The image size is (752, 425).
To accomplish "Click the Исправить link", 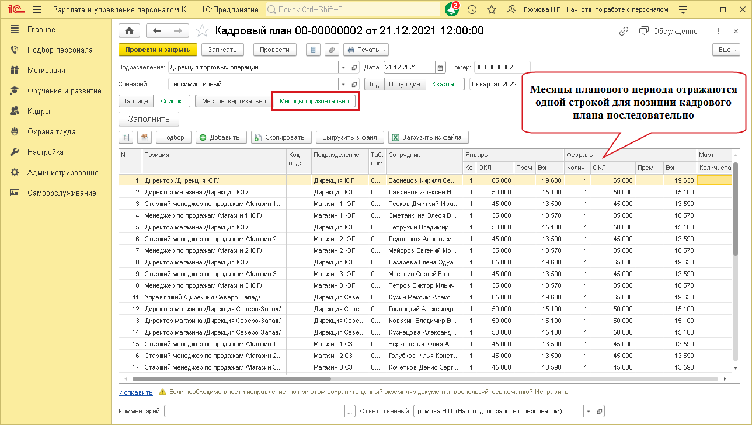I will (135, 392).
